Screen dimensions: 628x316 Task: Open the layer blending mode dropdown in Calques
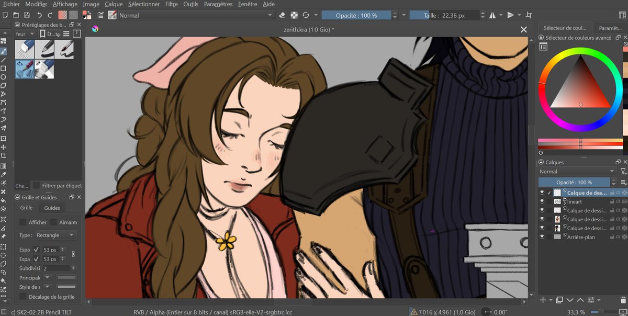577,172
